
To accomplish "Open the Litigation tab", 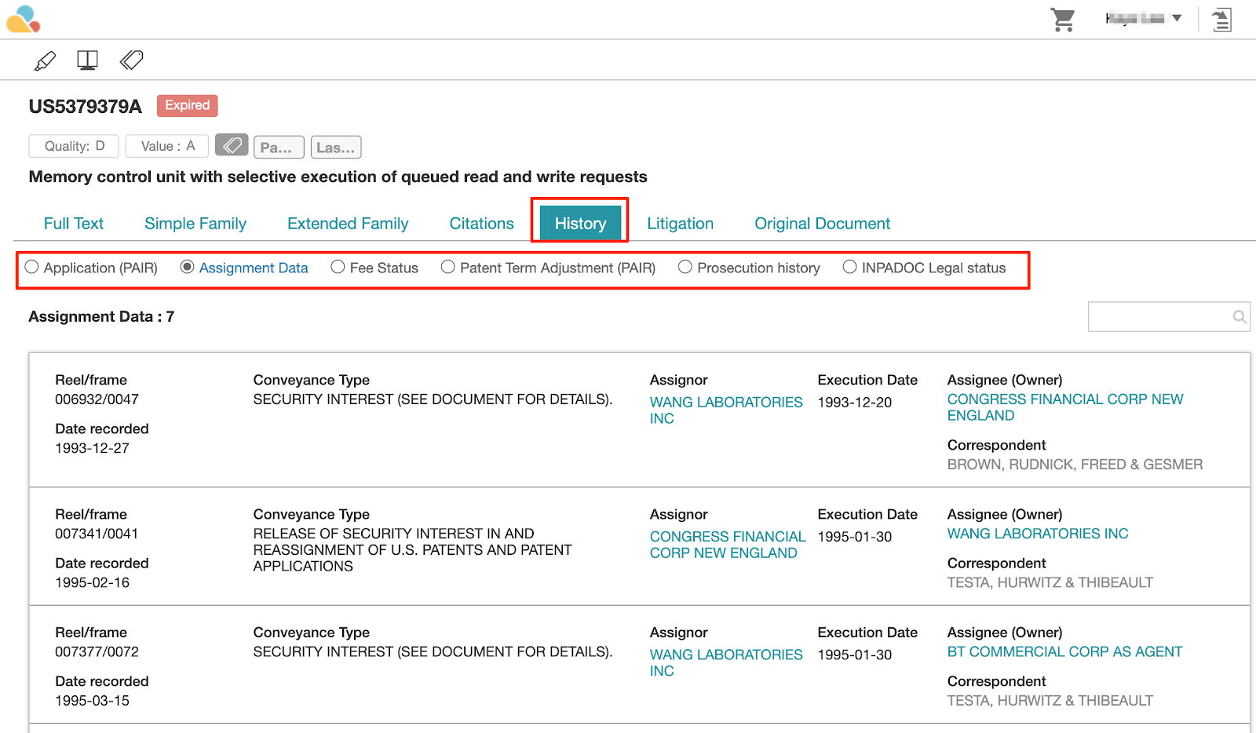I will click(x=680, y=224).
